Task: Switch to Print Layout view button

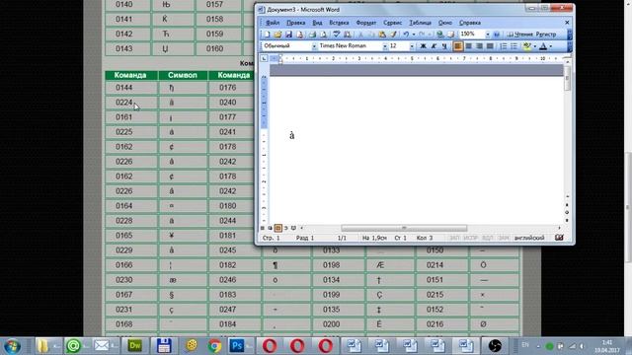Action: click(278, 228)
